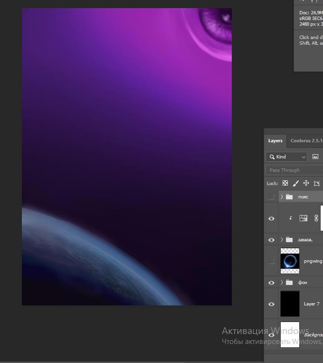Hide the Layer 7 layer
Image resolution: width=323 pixels, height=363 pixels.
(x=271, y=304)
